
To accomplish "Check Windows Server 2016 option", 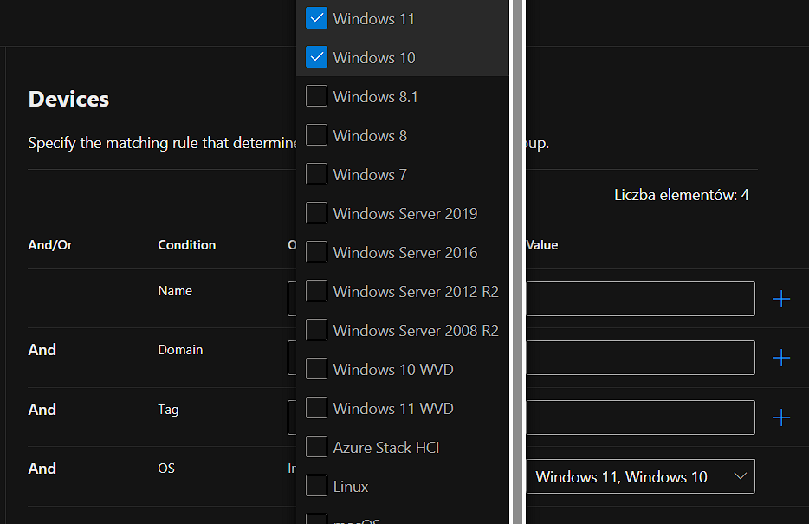I will (x=317, y=252).
